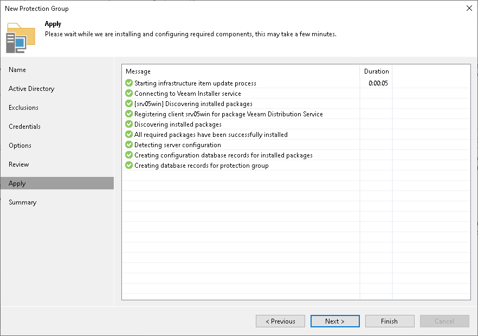Click green check icon beside "Starting infrastructure item update process"
Viewport: 478px width, 336px height.
coord(128,83)
